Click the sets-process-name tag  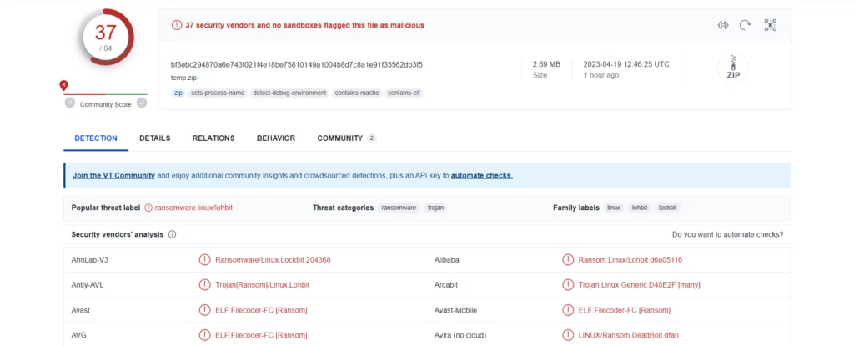click(x=218, y=93)
